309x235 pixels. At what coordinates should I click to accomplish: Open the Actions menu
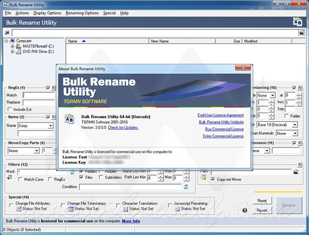(22, 13)
